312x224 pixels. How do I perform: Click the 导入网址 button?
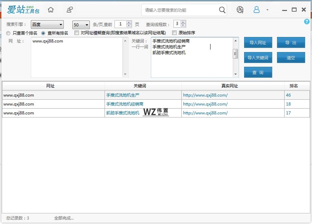[258, 43]
